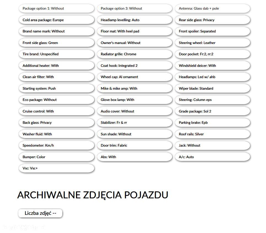Screen dimensions: 266x233
Task: Click 'Roof rails: Silver' entry
Action: pyautogui.click(x=213, y=134)
